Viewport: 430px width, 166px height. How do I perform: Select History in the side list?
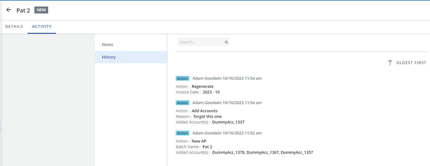pyautogui.click(x=109, y=57)
